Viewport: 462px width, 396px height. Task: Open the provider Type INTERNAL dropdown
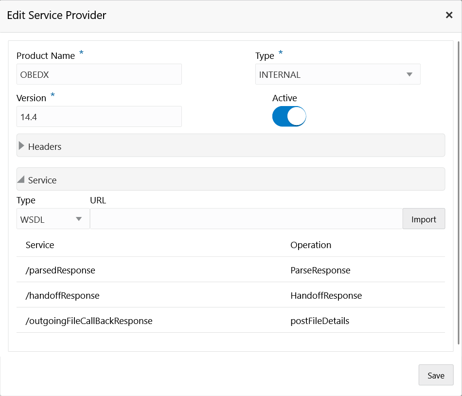click(x=338, y=74)
